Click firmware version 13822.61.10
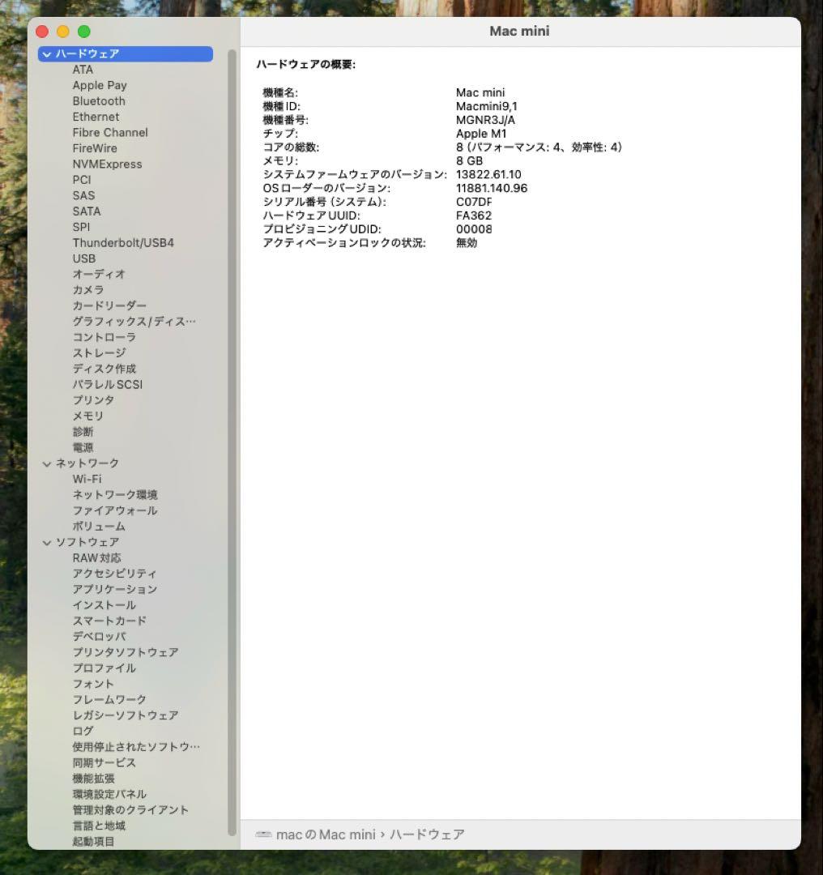Screen dimensions: 823x875 pyautogui.click(x=488, y=174)
